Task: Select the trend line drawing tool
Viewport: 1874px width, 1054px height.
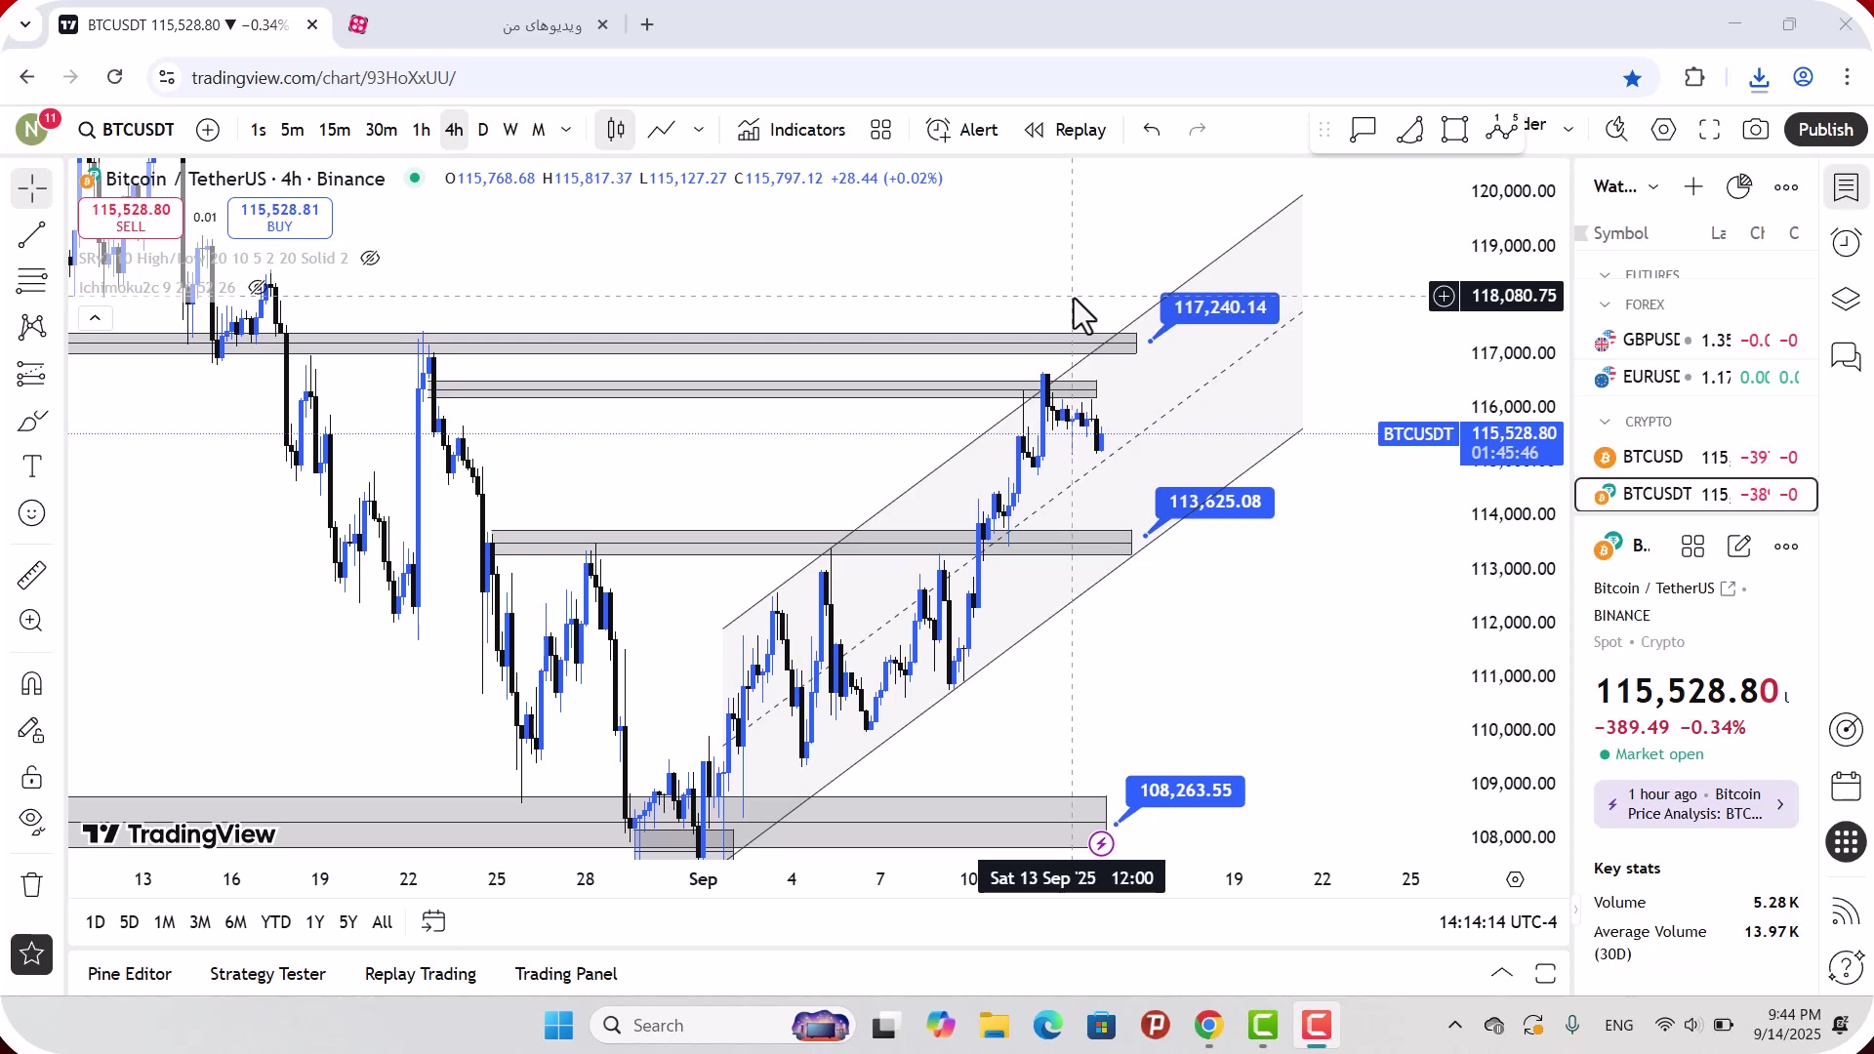Action: pos(32,235)
